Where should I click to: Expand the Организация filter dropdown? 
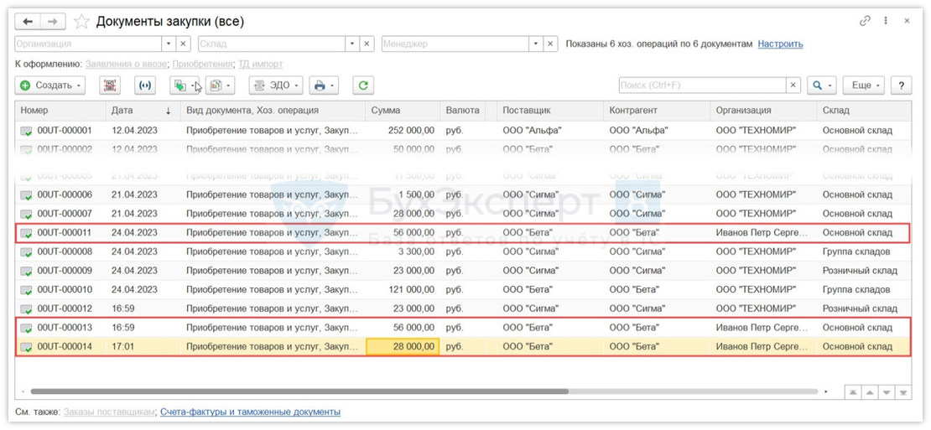click(168, 44)
